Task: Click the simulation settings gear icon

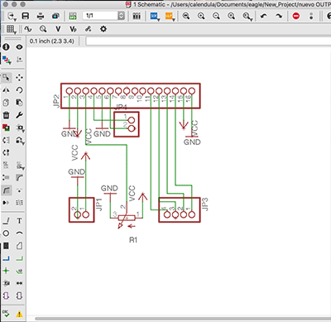Action: coord(103,29)
